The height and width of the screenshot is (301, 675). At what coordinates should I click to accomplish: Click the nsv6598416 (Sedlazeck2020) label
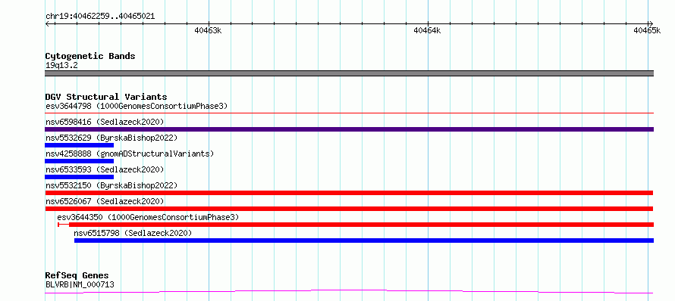pyautogui.click(x=105, y=122)
